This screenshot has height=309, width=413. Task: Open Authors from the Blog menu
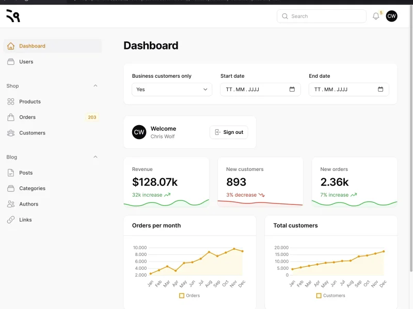[29, 204]
